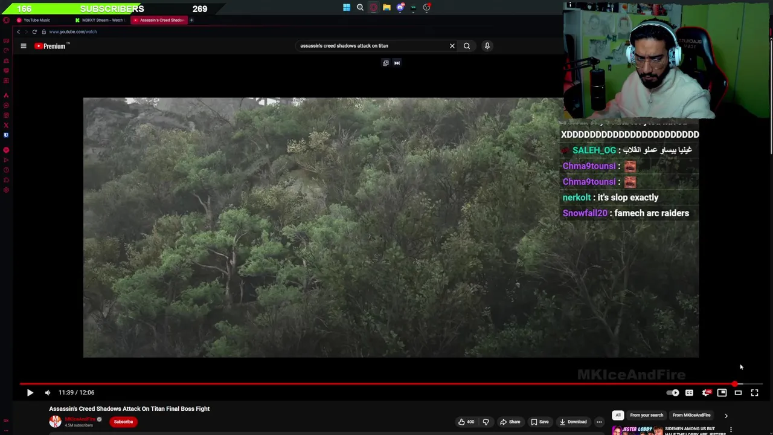Click the X (Twitter) icon in Opera sidebar
This screenshot has width=773, height=435.
(6, 125)
